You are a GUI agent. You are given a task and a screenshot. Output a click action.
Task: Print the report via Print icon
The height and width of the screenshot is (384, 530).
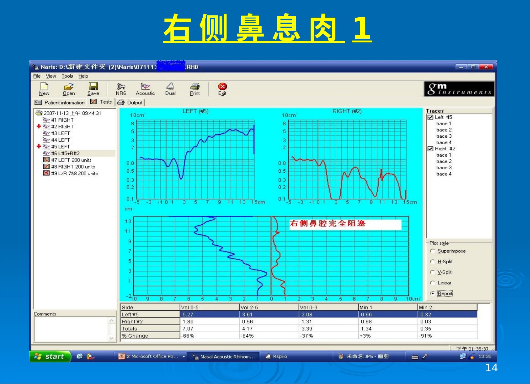click(195, 86)
